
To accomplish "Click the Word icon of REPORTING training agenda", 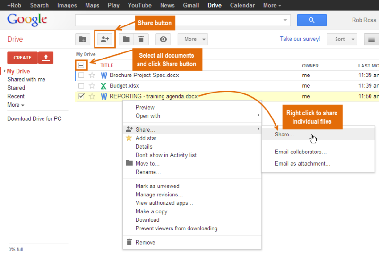I will 103,97.
